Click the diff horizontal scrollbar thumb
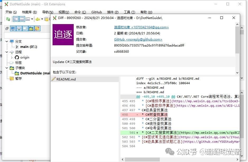The height and width of the screenshot is (162, 248). pos(142,159)
